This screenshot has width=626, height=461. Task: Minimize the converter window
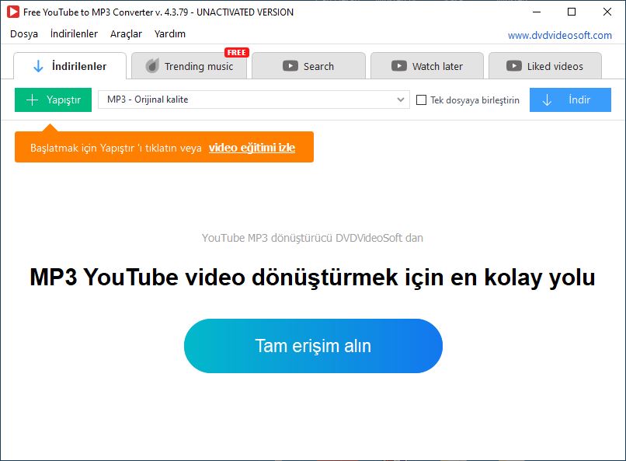coord(537,12)
